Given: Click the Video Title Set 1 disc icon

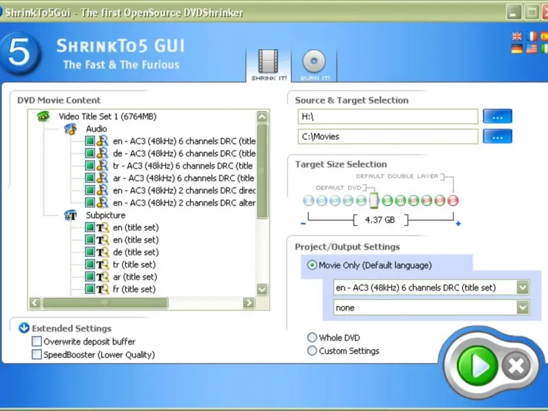Looking at the screenshot, I should coord(43,116).
